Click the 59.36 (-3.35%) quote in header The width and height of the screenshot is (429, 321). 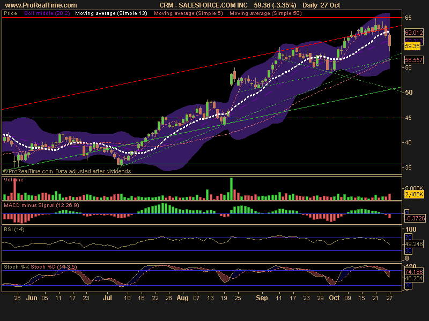[x=275, y=5]
